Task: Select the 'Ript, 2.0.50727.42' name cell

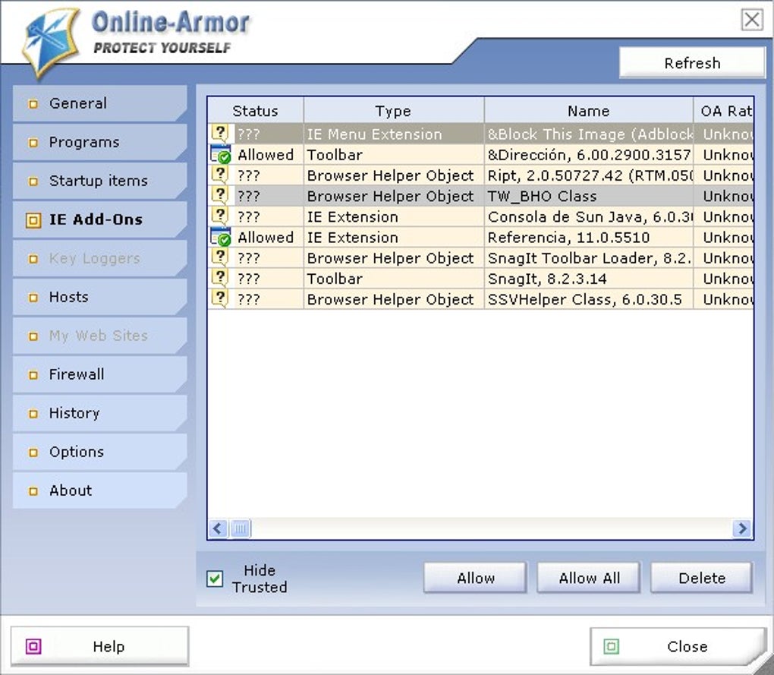Action: 589,175
